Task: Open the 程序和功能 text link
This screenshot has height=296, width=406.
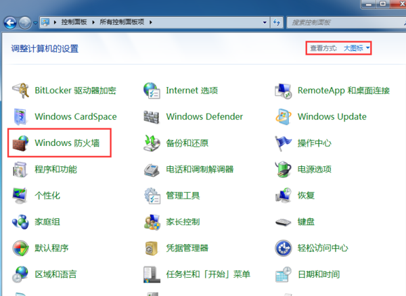Action: [x=55, y=170]
